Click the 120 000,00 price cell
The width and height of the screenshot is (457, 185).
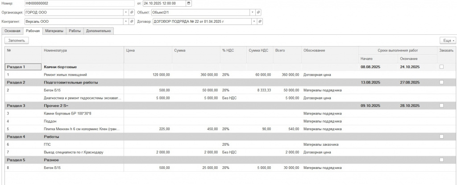148,74
